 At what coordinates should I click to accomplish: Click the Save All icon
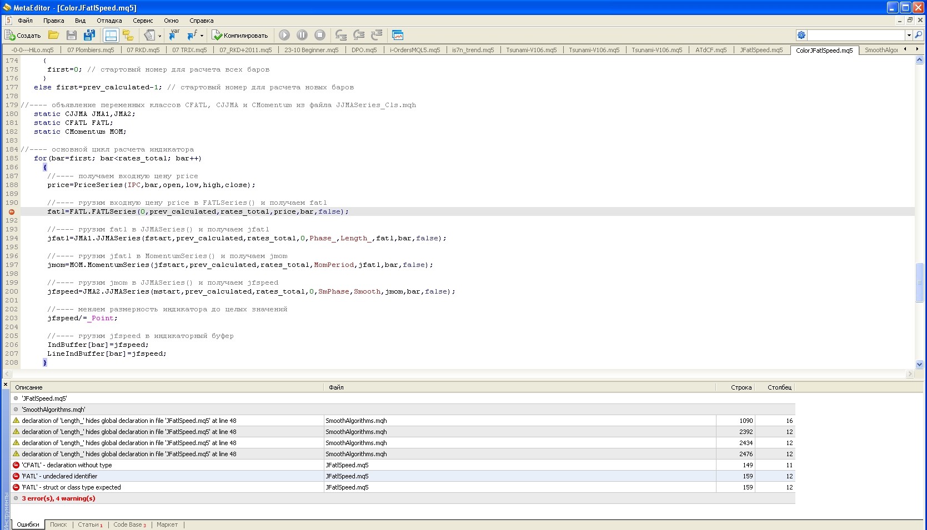89,35
